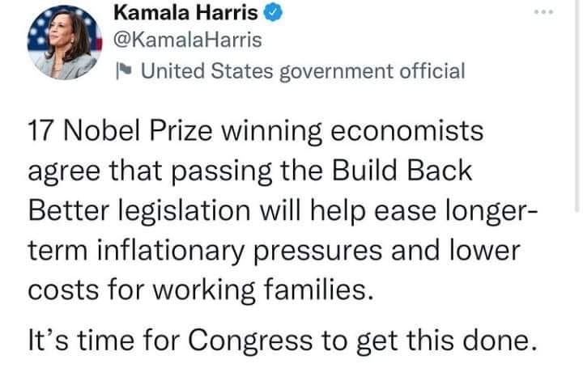Click the number 17 at the tweet's start
The height and width of the screenshot is (385, 583).
pos(42,133)
